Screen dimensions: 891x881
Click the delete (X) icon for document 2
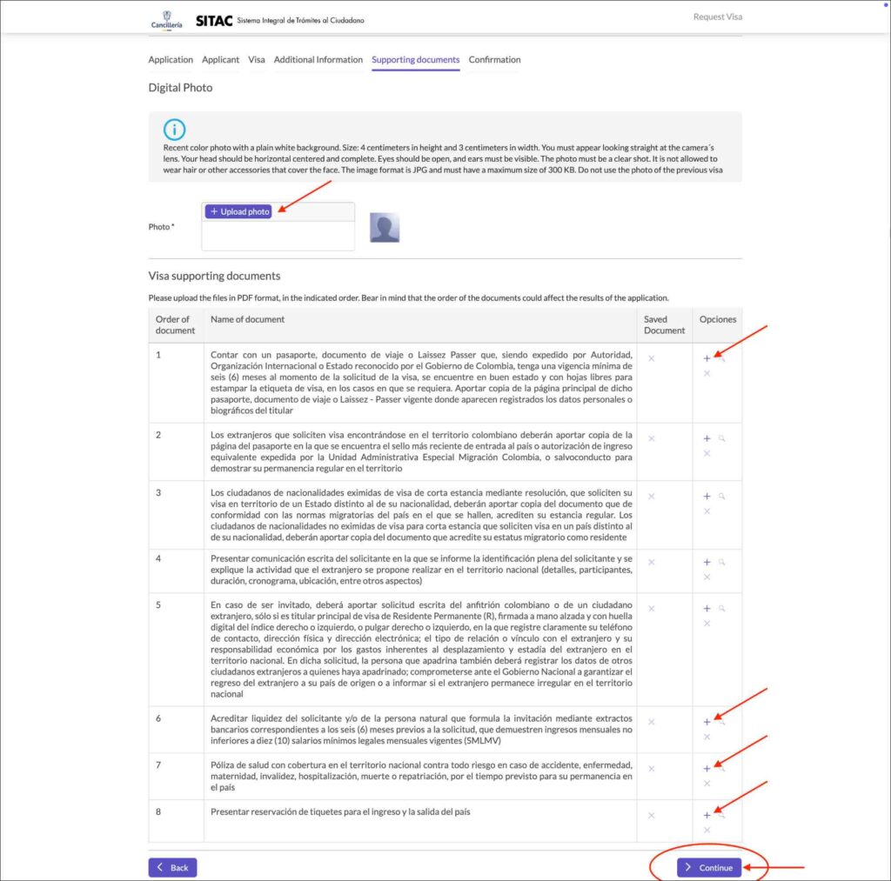[707, 453]
